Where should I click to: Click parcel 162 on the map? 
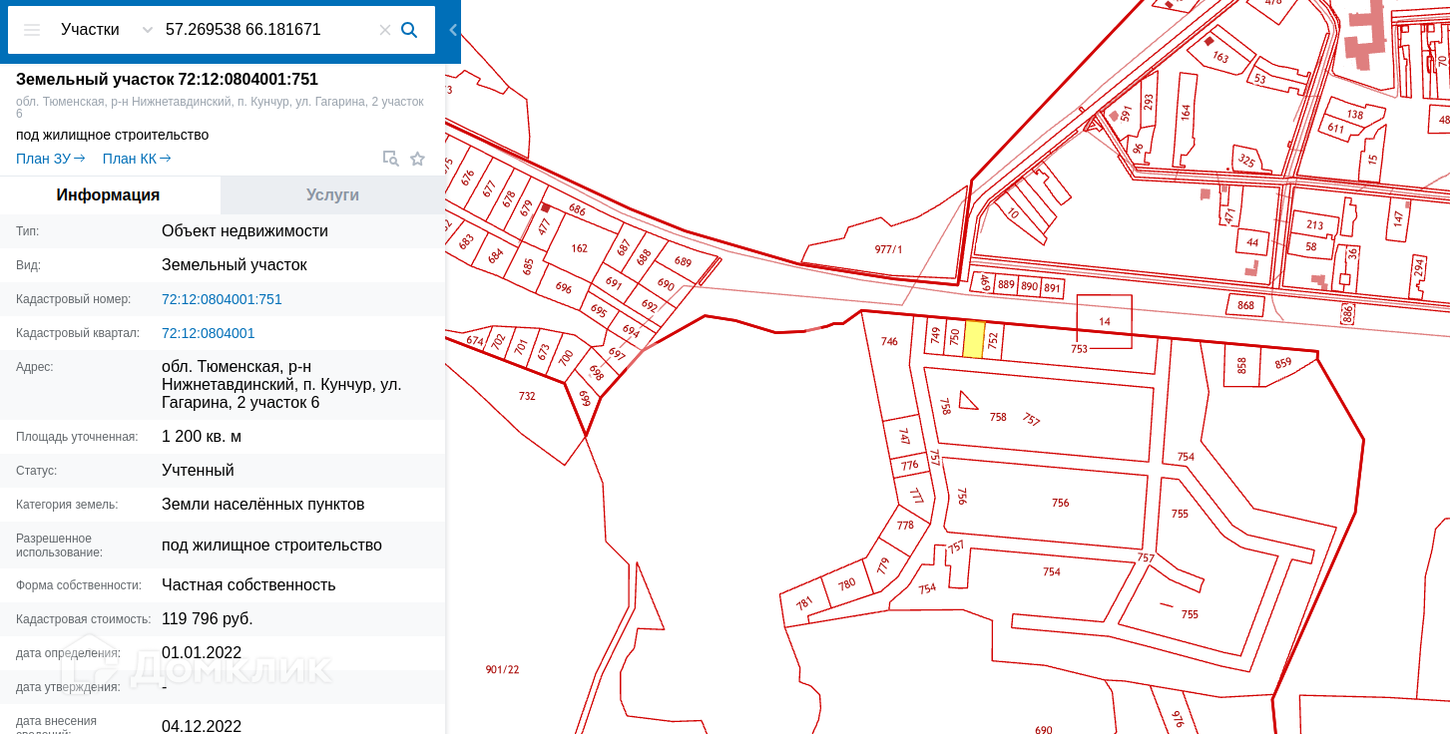pos(579,248)
